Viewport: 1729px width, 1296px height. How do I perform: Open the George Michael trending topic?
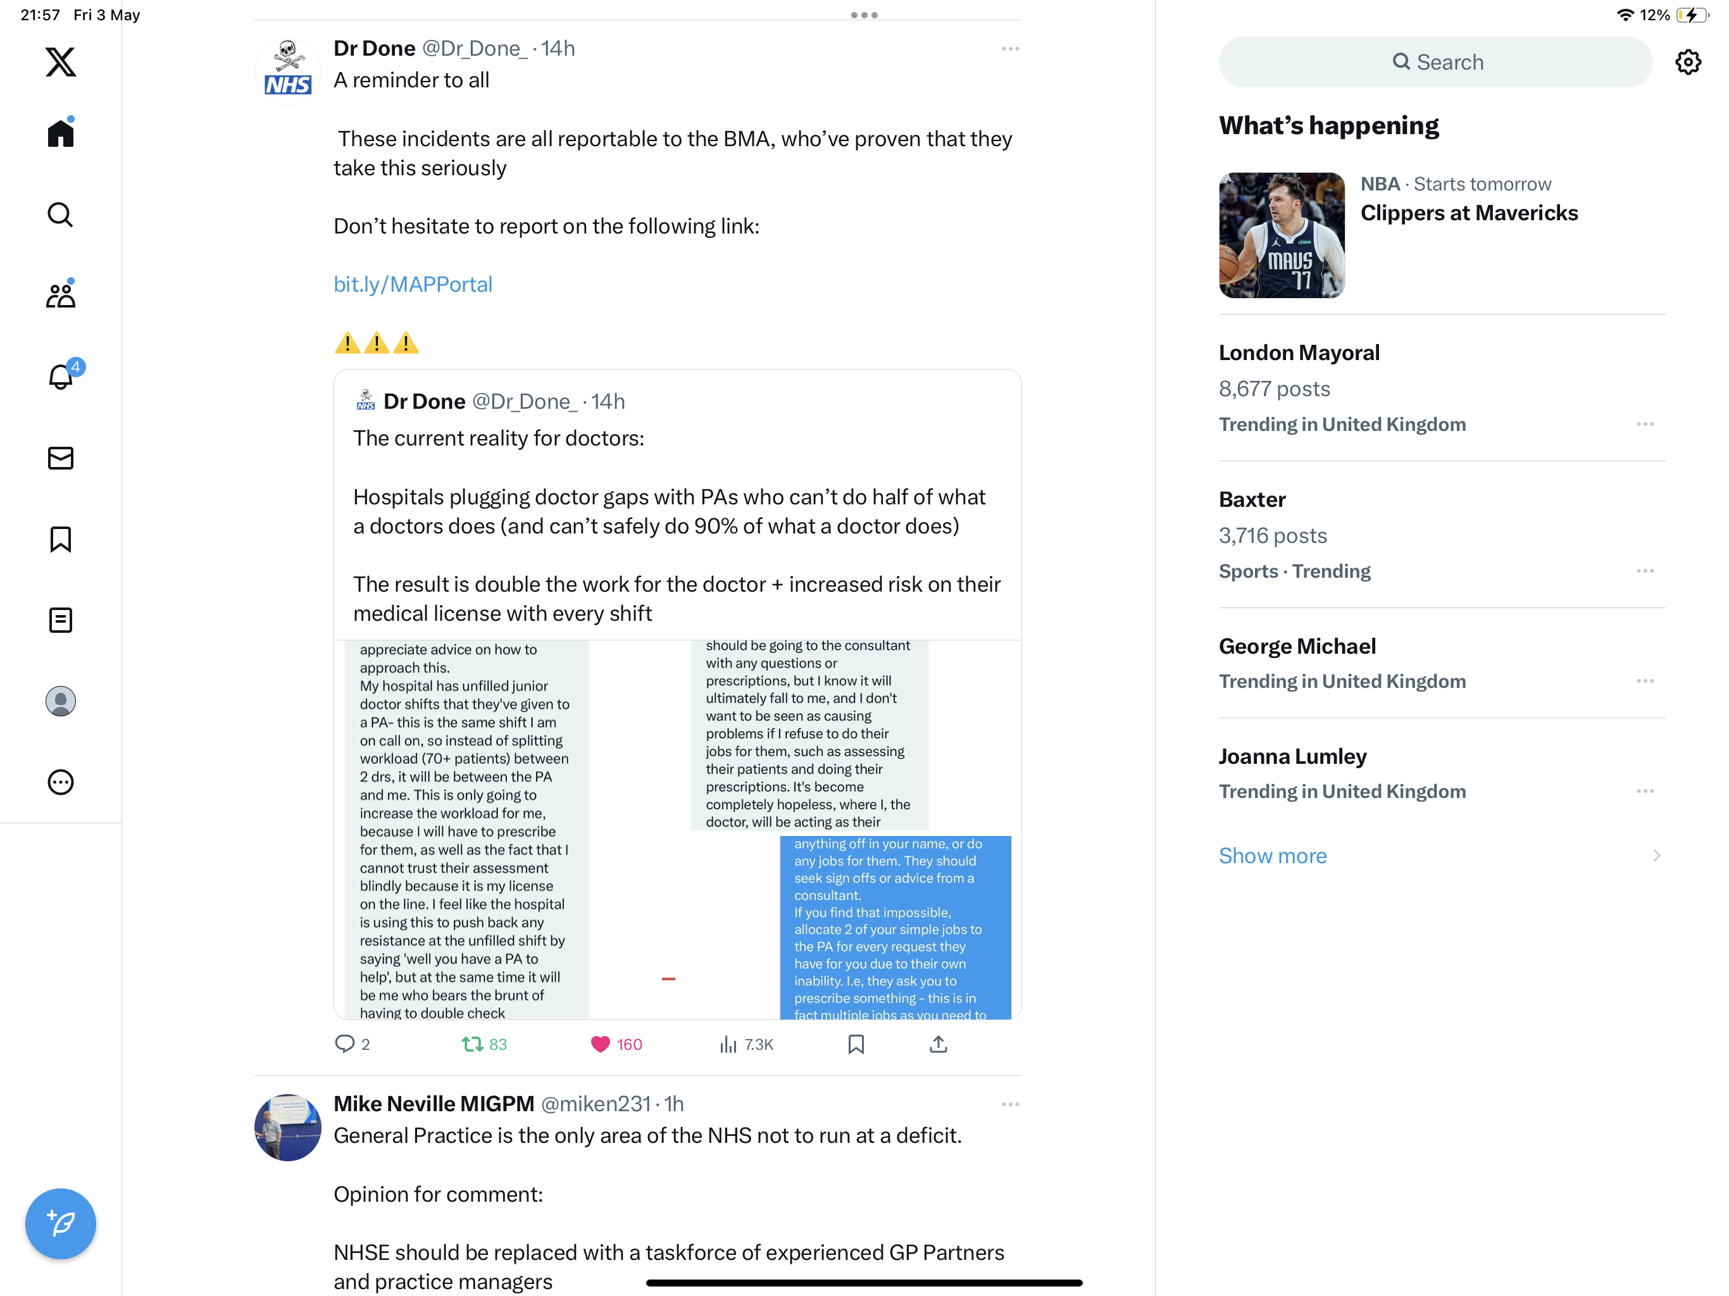(x=1441, y=663)
